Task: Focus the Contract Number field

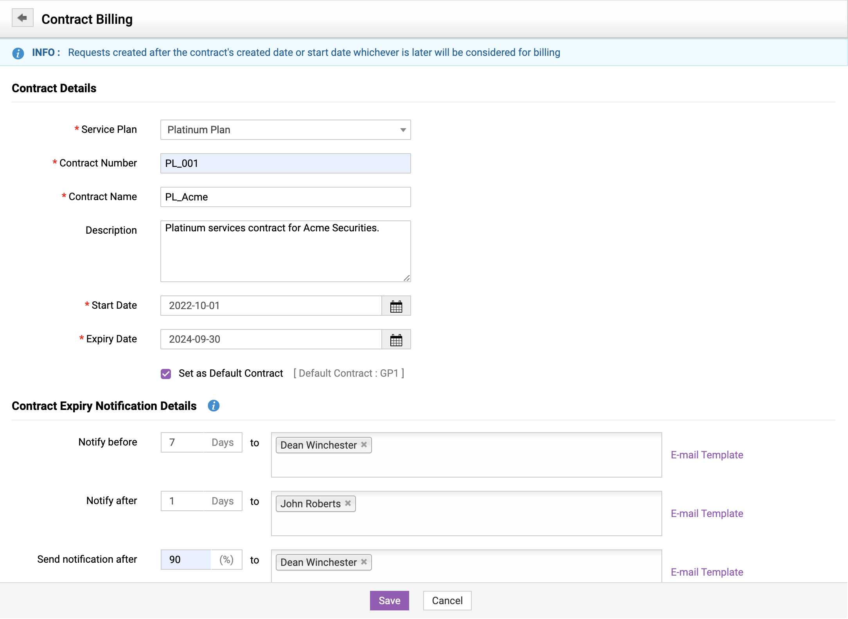Action: coord(285,163)
